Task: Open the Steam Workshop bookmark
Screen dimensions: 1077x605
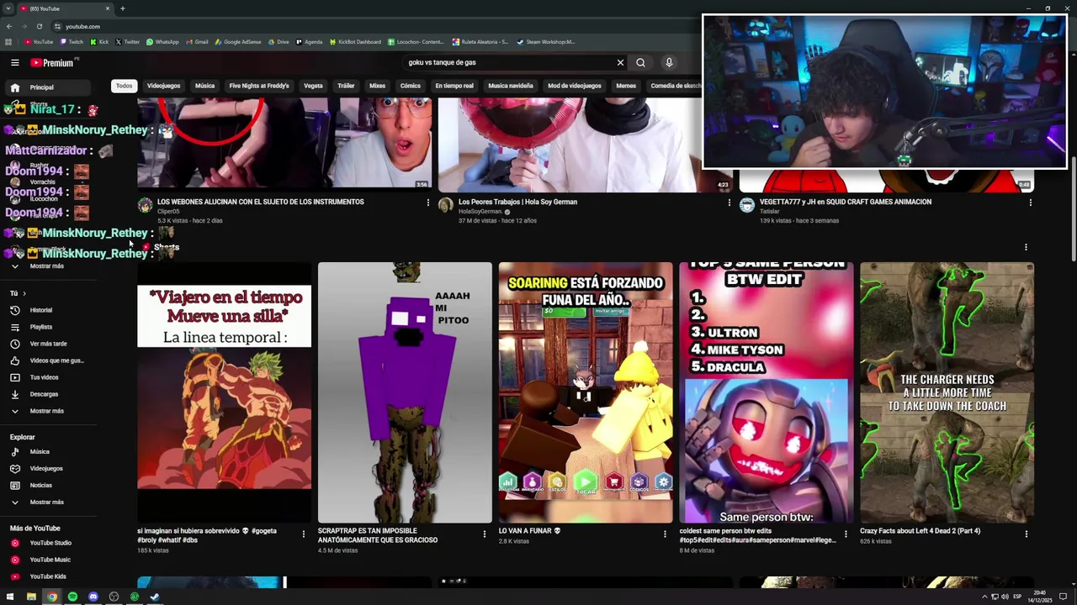Action: (x=546, y=42)
